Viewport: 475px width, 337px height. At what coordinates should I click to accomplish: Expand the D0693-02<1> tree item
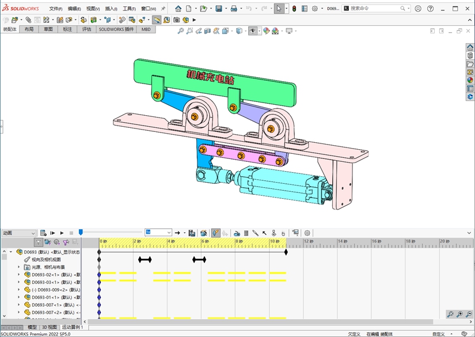tap(19, 275)
